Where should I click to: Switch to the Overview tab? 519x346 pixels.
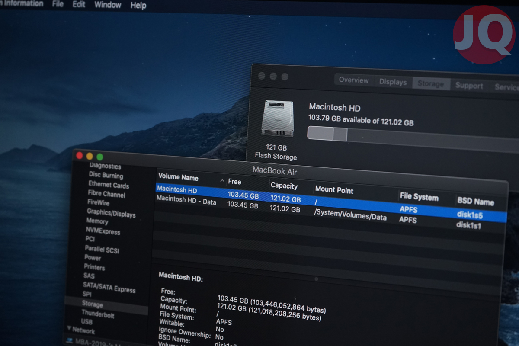(353, 80)
